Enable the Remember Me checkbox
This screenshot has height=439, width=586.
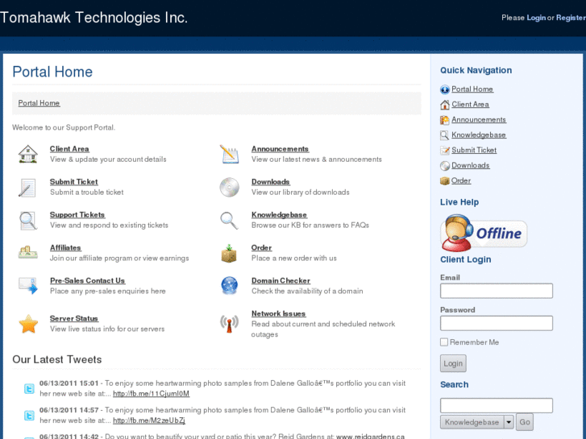pyautogui.click(x=444, y=342)
